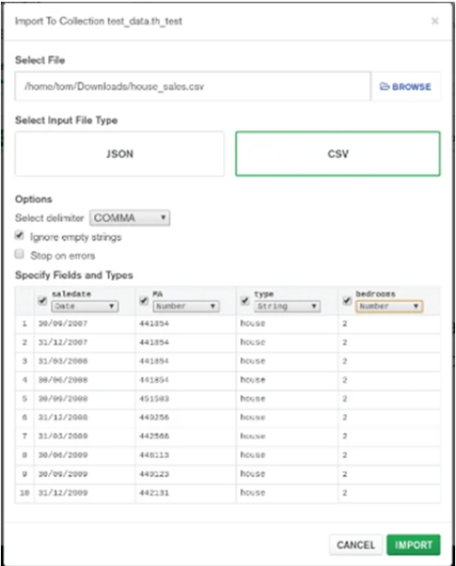Open the saledate Date type dropdown
456x566 pixels.
[x=85, y=306]
